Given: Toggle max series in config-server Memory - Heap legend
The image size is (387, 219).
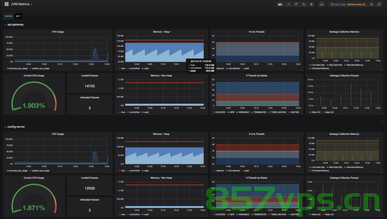Looking at the screenshot, I should [122, 170].
